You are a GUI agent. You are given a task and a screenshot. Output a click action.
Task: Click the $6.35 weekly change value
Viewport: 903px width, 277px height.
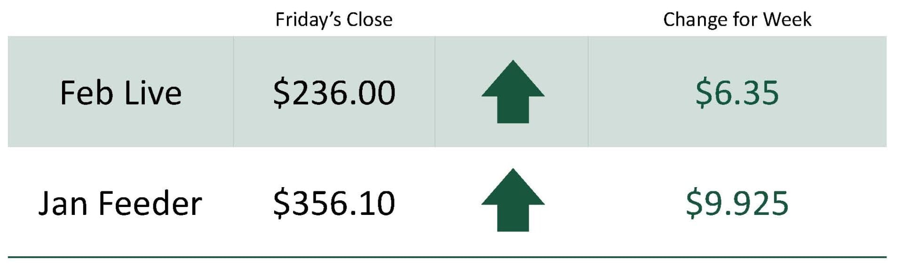tap(737, 93)
